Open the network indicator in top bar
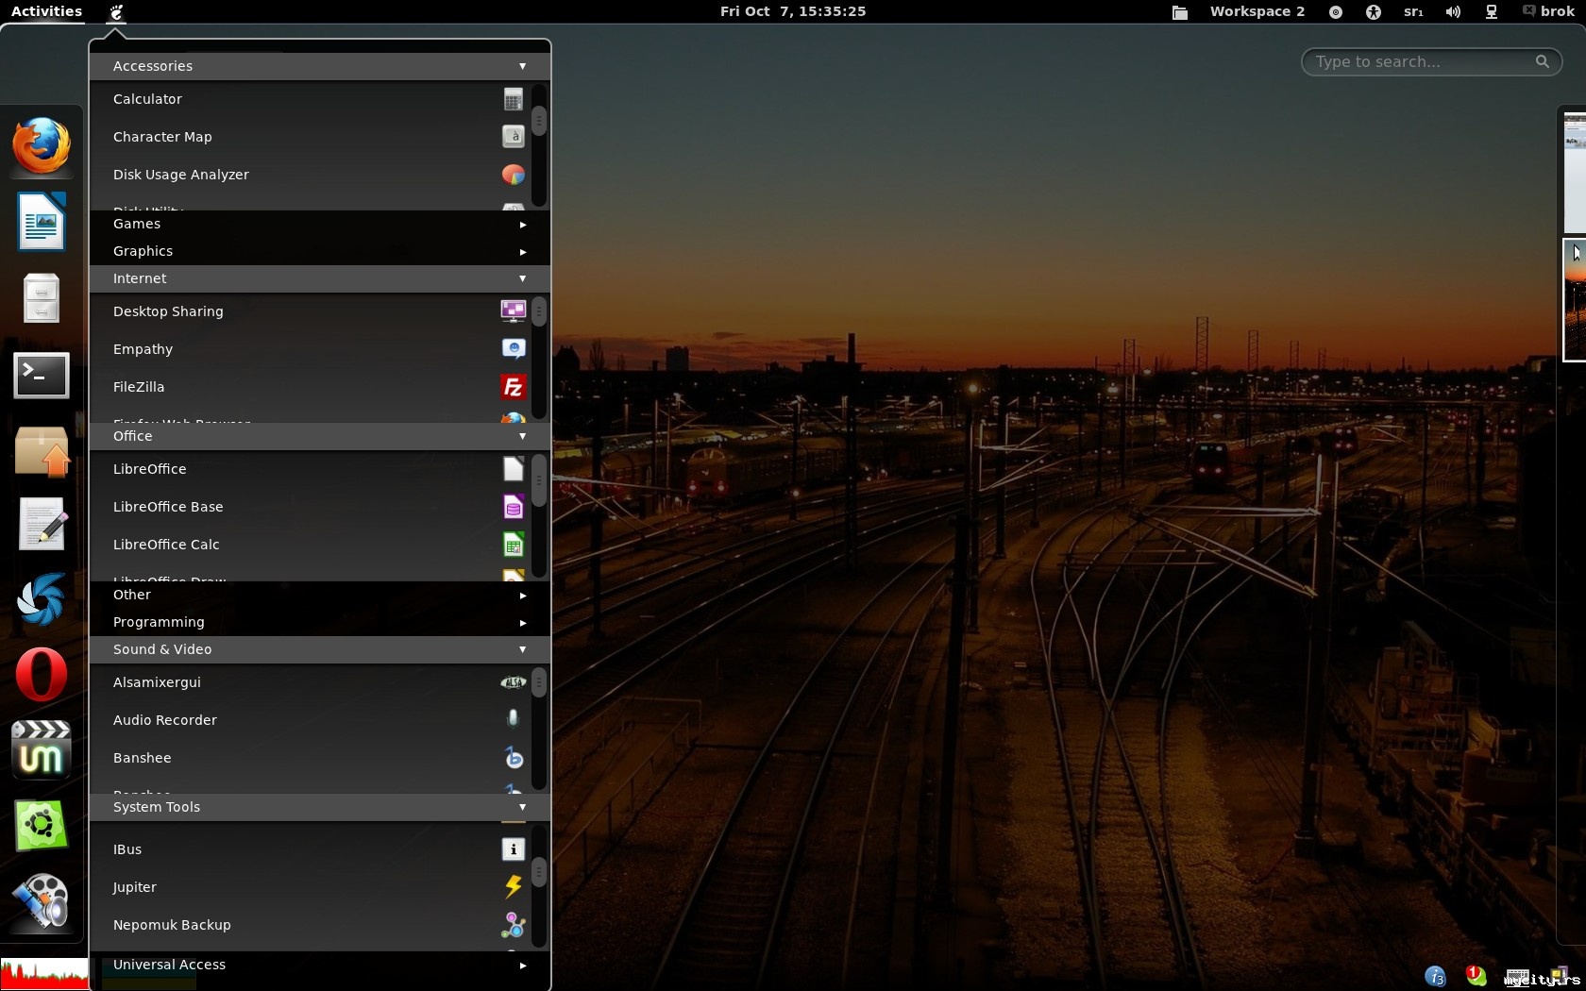1586x991 pixels. coord(1492,12)
